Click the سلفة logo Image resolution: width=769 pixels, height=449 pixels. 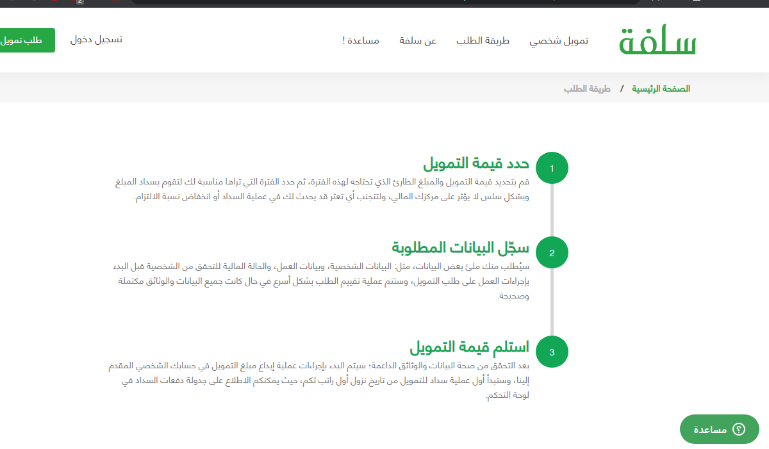[x=657, y=40]
